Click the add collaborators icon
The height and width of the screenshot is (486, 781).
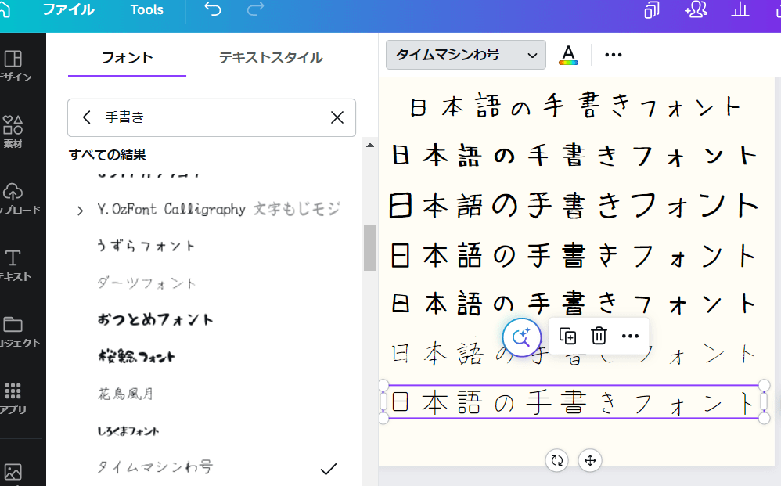click(x=696, y=9)
